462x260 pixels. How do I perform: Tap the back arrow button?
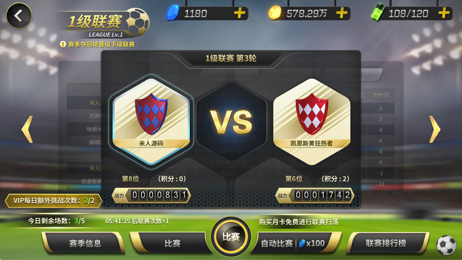click(19, 16)
